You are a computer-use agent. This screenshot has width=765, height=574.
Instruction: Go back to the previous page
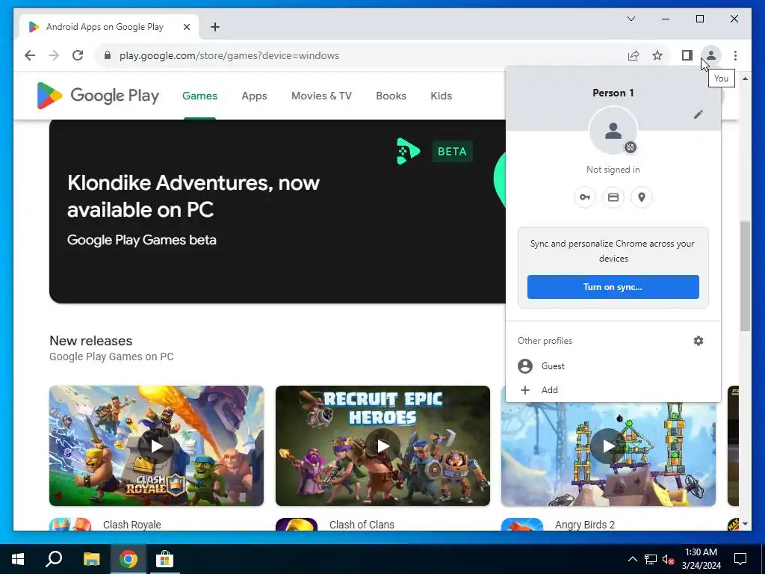(30, 55)
